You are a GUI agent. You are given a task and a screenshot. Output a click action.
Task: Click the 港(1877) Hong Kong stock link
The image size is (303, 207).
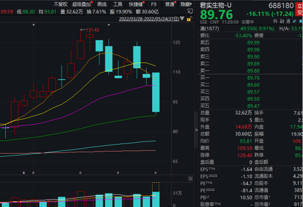pyautogui.click(x=209, y=28)
